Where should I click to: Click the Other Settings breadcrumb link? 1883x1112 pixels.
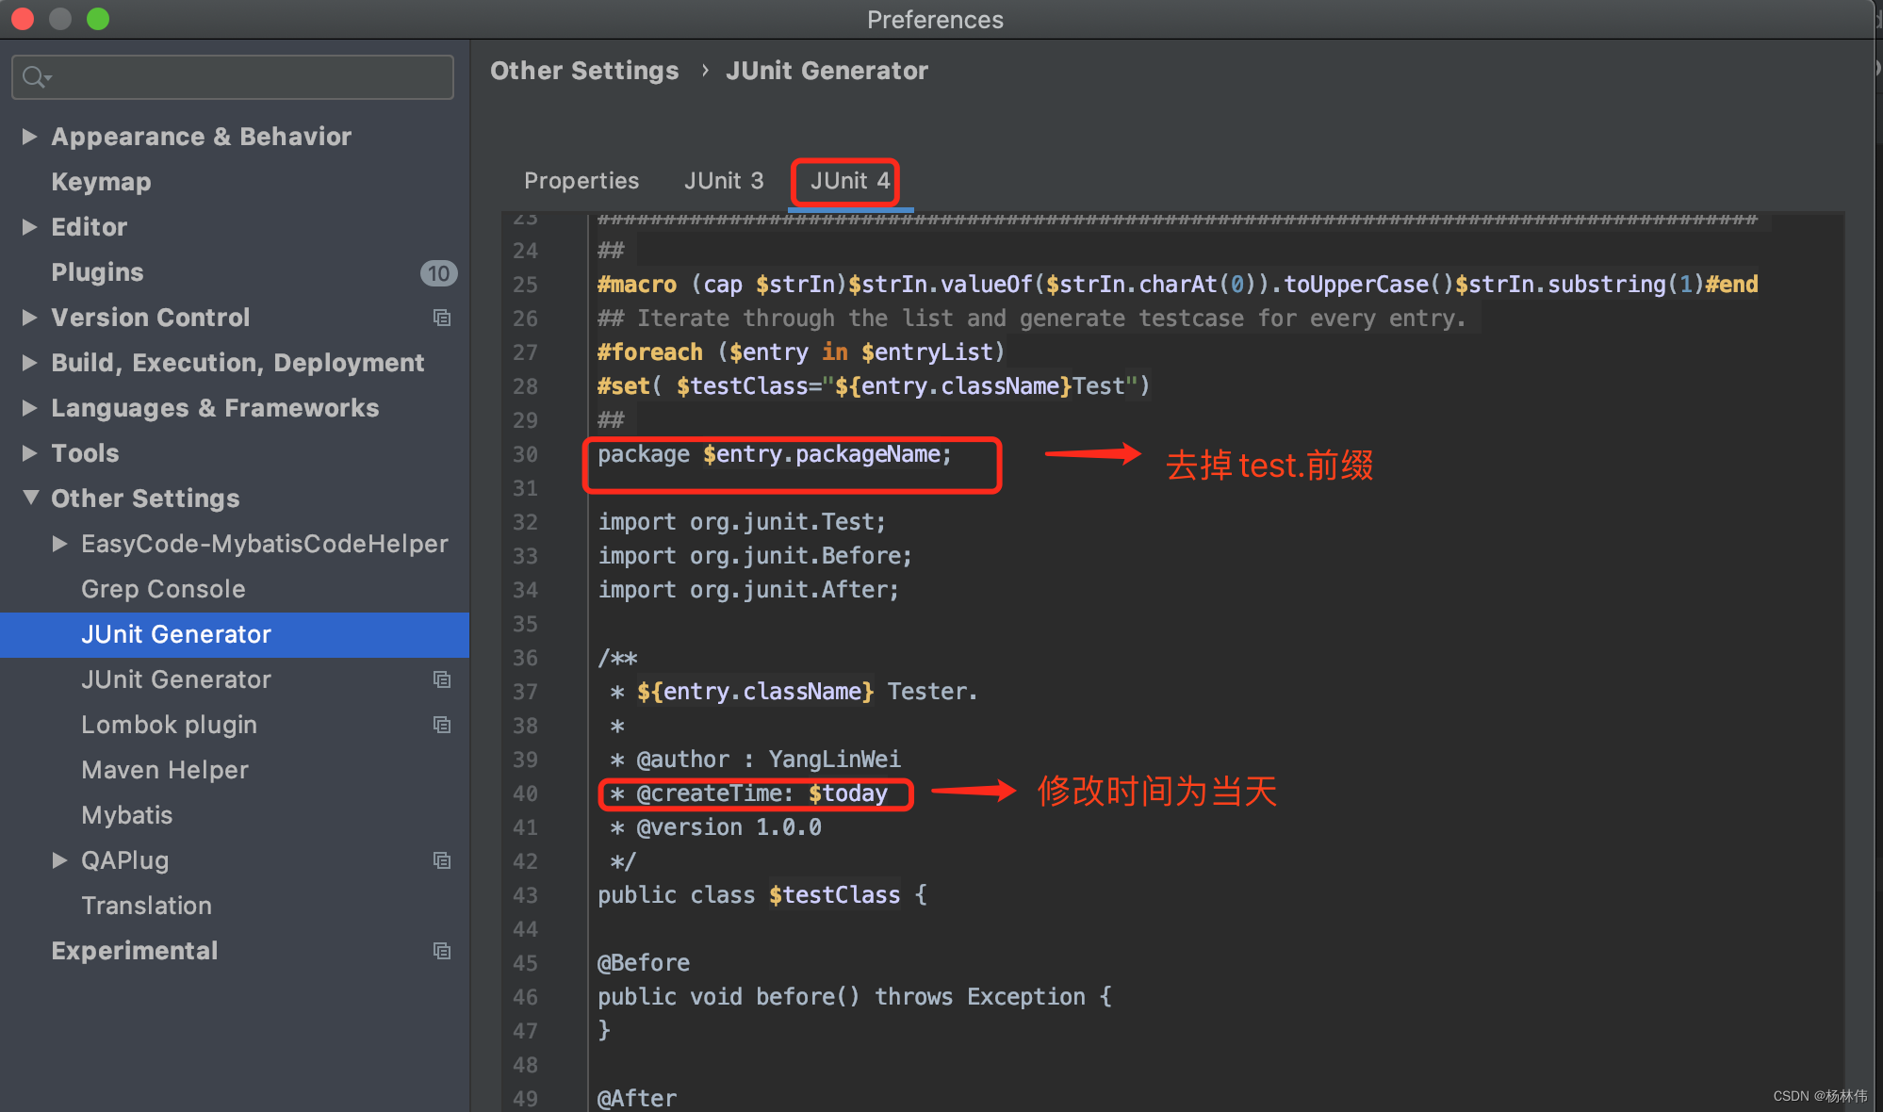583,71
